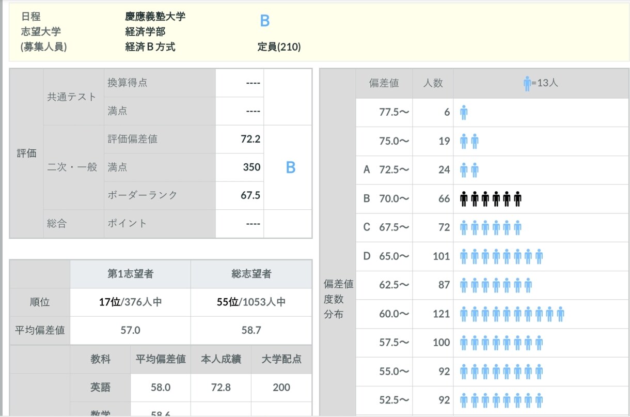This screenshot has height=417, width=630.
Task: Click the 教科 column header
Action: click(x=100, y=359)
